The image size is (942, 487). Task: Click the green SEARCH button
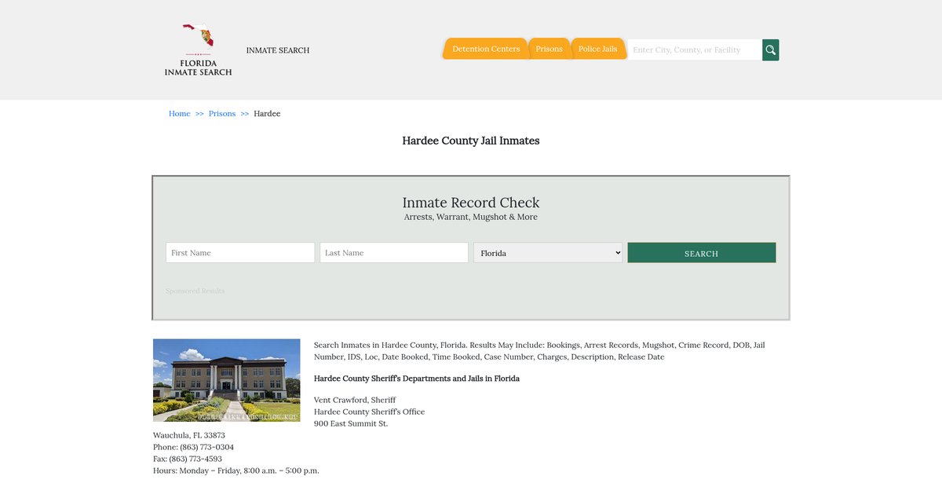[702, 253]
